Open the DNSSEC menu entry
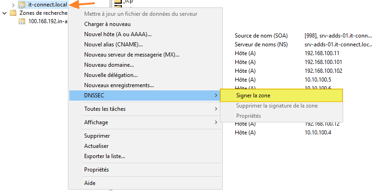This screenshot has height=191, width=372. [x=145, y=95]
